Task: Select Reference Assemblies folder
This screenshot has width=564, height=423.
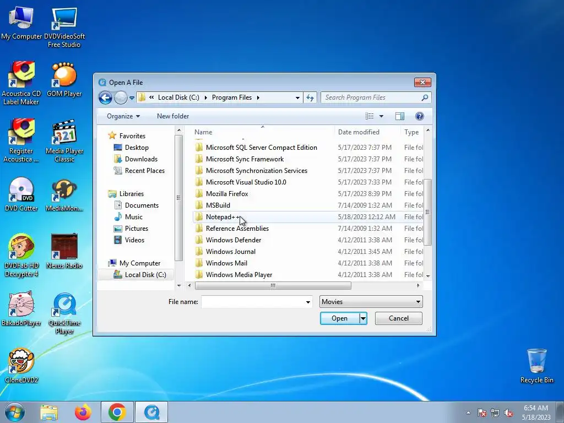Action: click(x=237, y=229)
